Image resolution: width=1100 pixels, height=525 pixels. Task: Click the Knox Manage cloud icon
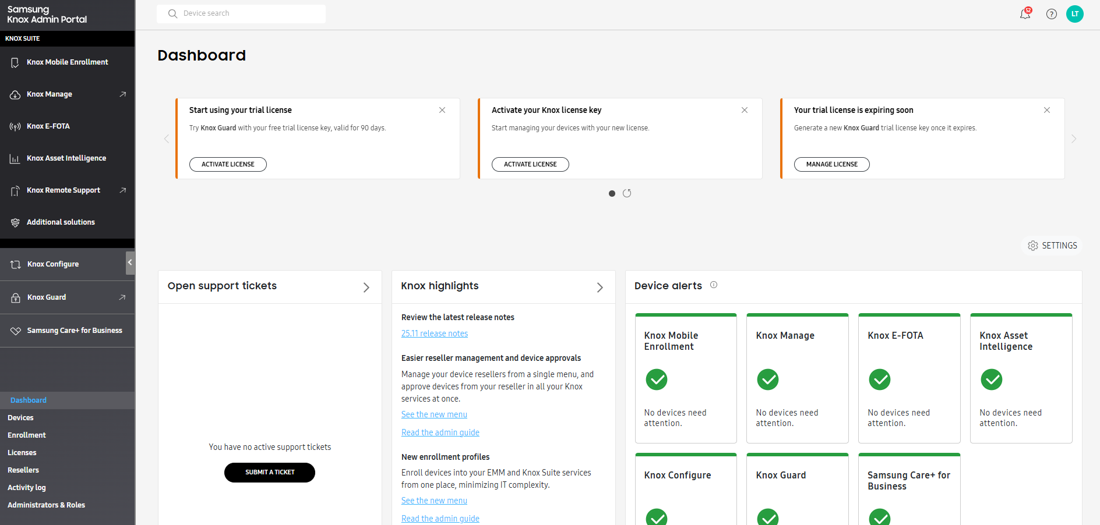(15, 94)
